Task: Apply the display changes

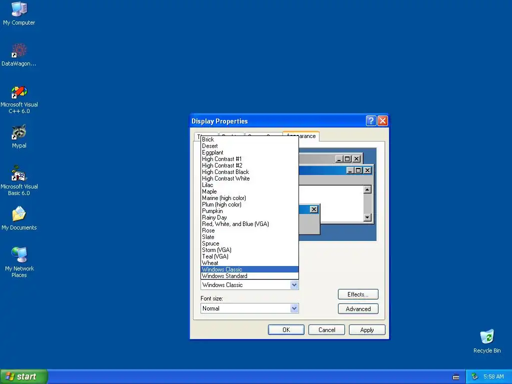Action: 367,330
